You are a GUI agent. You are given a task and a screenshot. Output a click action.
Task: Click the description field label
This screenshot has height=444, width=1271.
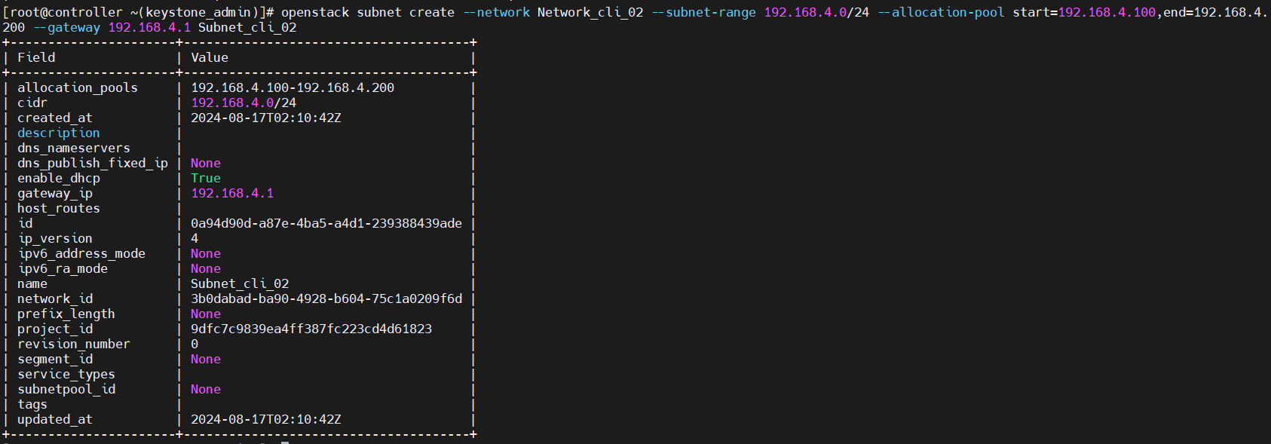pos(59,133)
